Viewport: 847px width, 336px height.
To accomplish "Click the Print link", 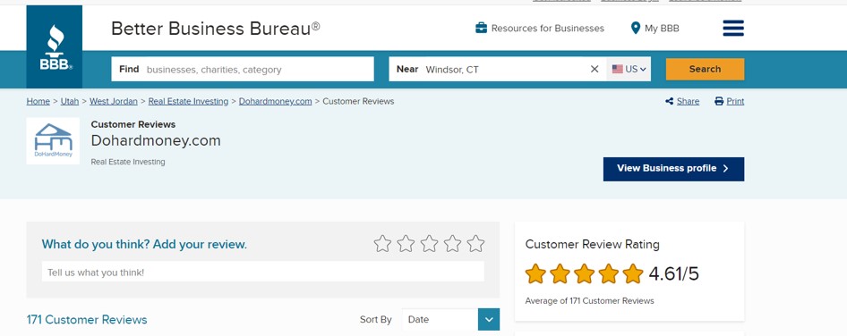I will pos(735,101).
